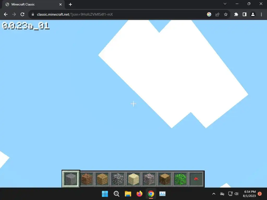This screenshot has width=267, height=200.
Task: Bookmark this tab with star
Action: click(226, 15)
